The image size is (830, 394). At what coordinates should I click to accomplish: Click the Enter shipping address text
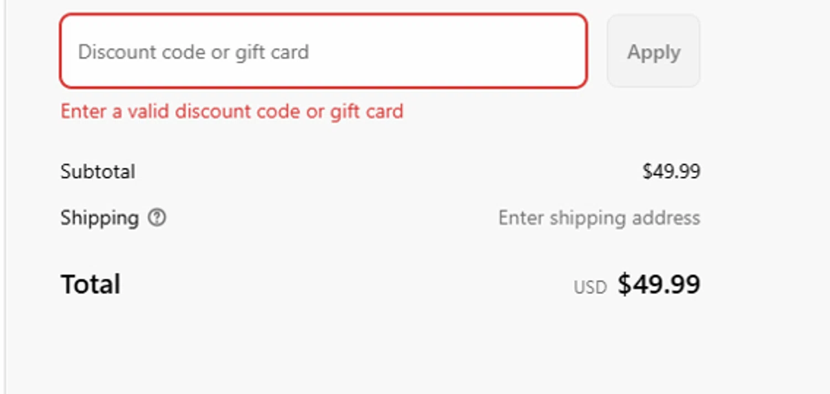click(599, 218)
